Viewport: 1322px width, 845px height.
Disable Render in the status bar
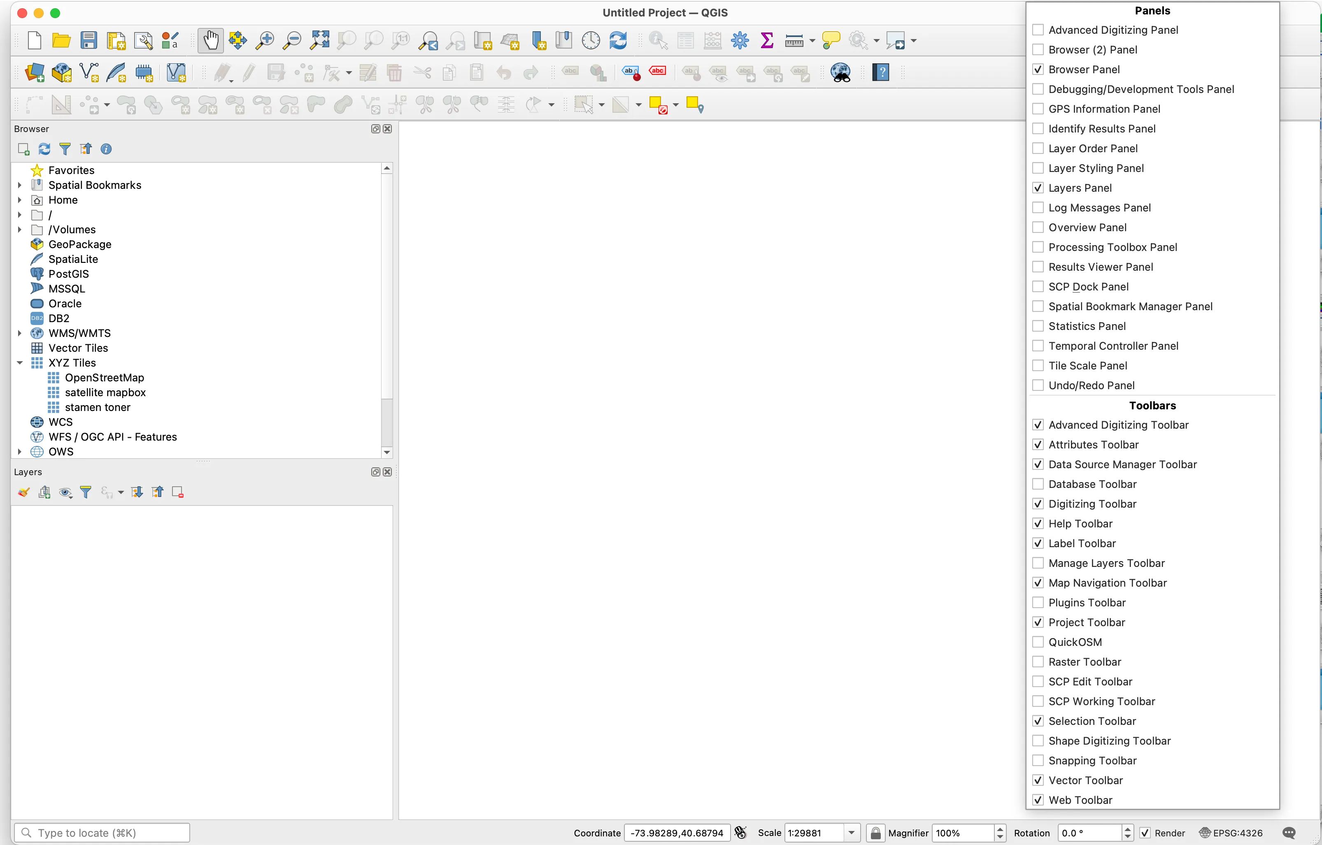(x=1145, y=832)
